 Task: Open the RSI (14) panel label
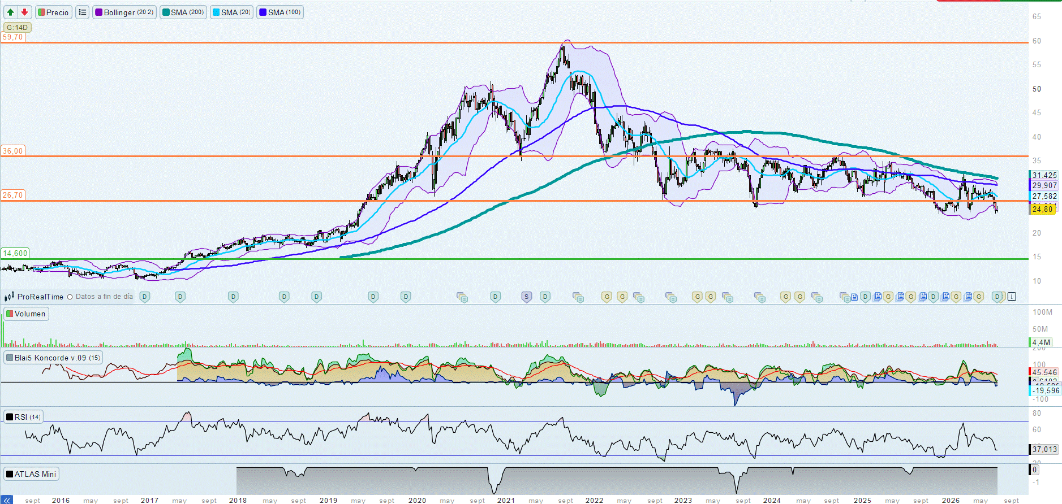pyautogui.click(x=23, y=417)
